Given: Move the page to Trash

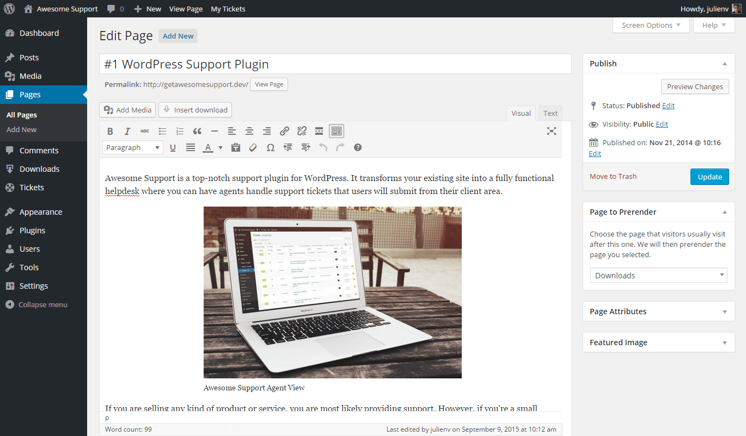Looking at the screenshot, I should tap(613, 176).
